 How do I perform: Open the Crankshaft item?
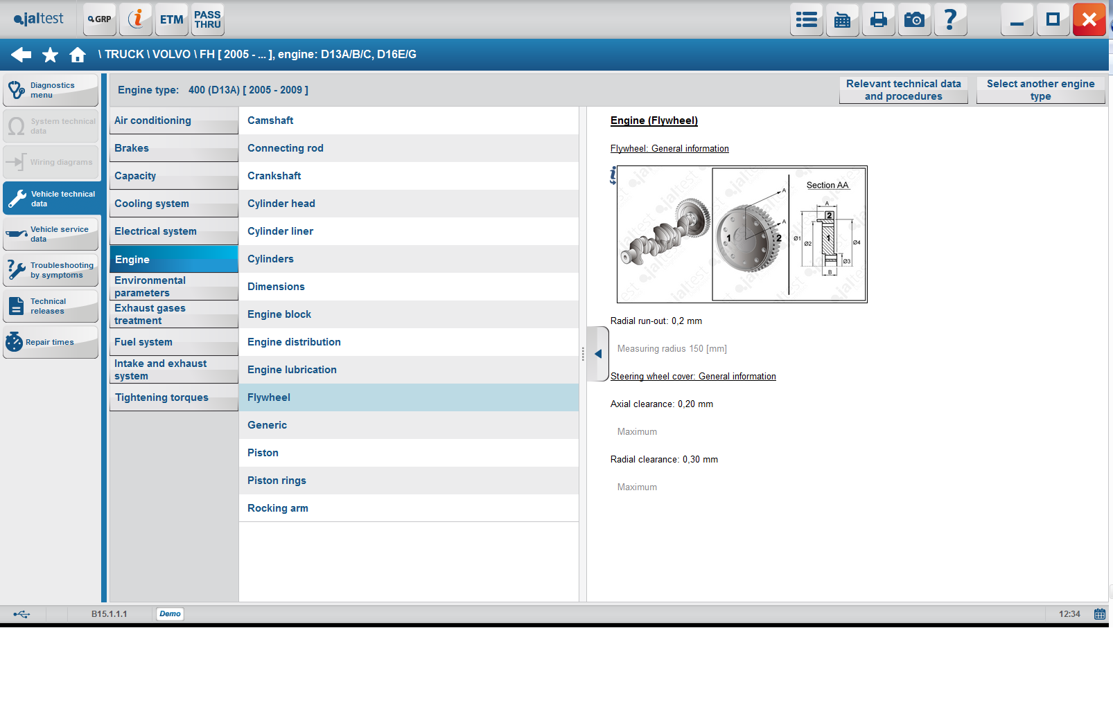(x=409, y=176)
